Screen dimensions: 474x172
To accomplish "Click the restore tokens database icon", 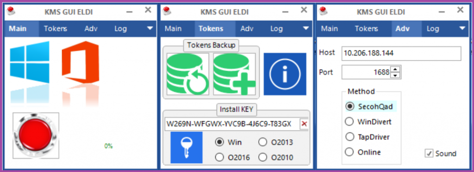I will pos(188,74).
